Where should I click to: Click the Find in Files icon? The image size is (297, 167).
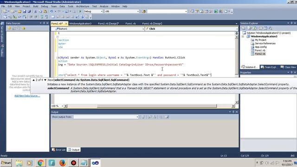click(143, 11)
